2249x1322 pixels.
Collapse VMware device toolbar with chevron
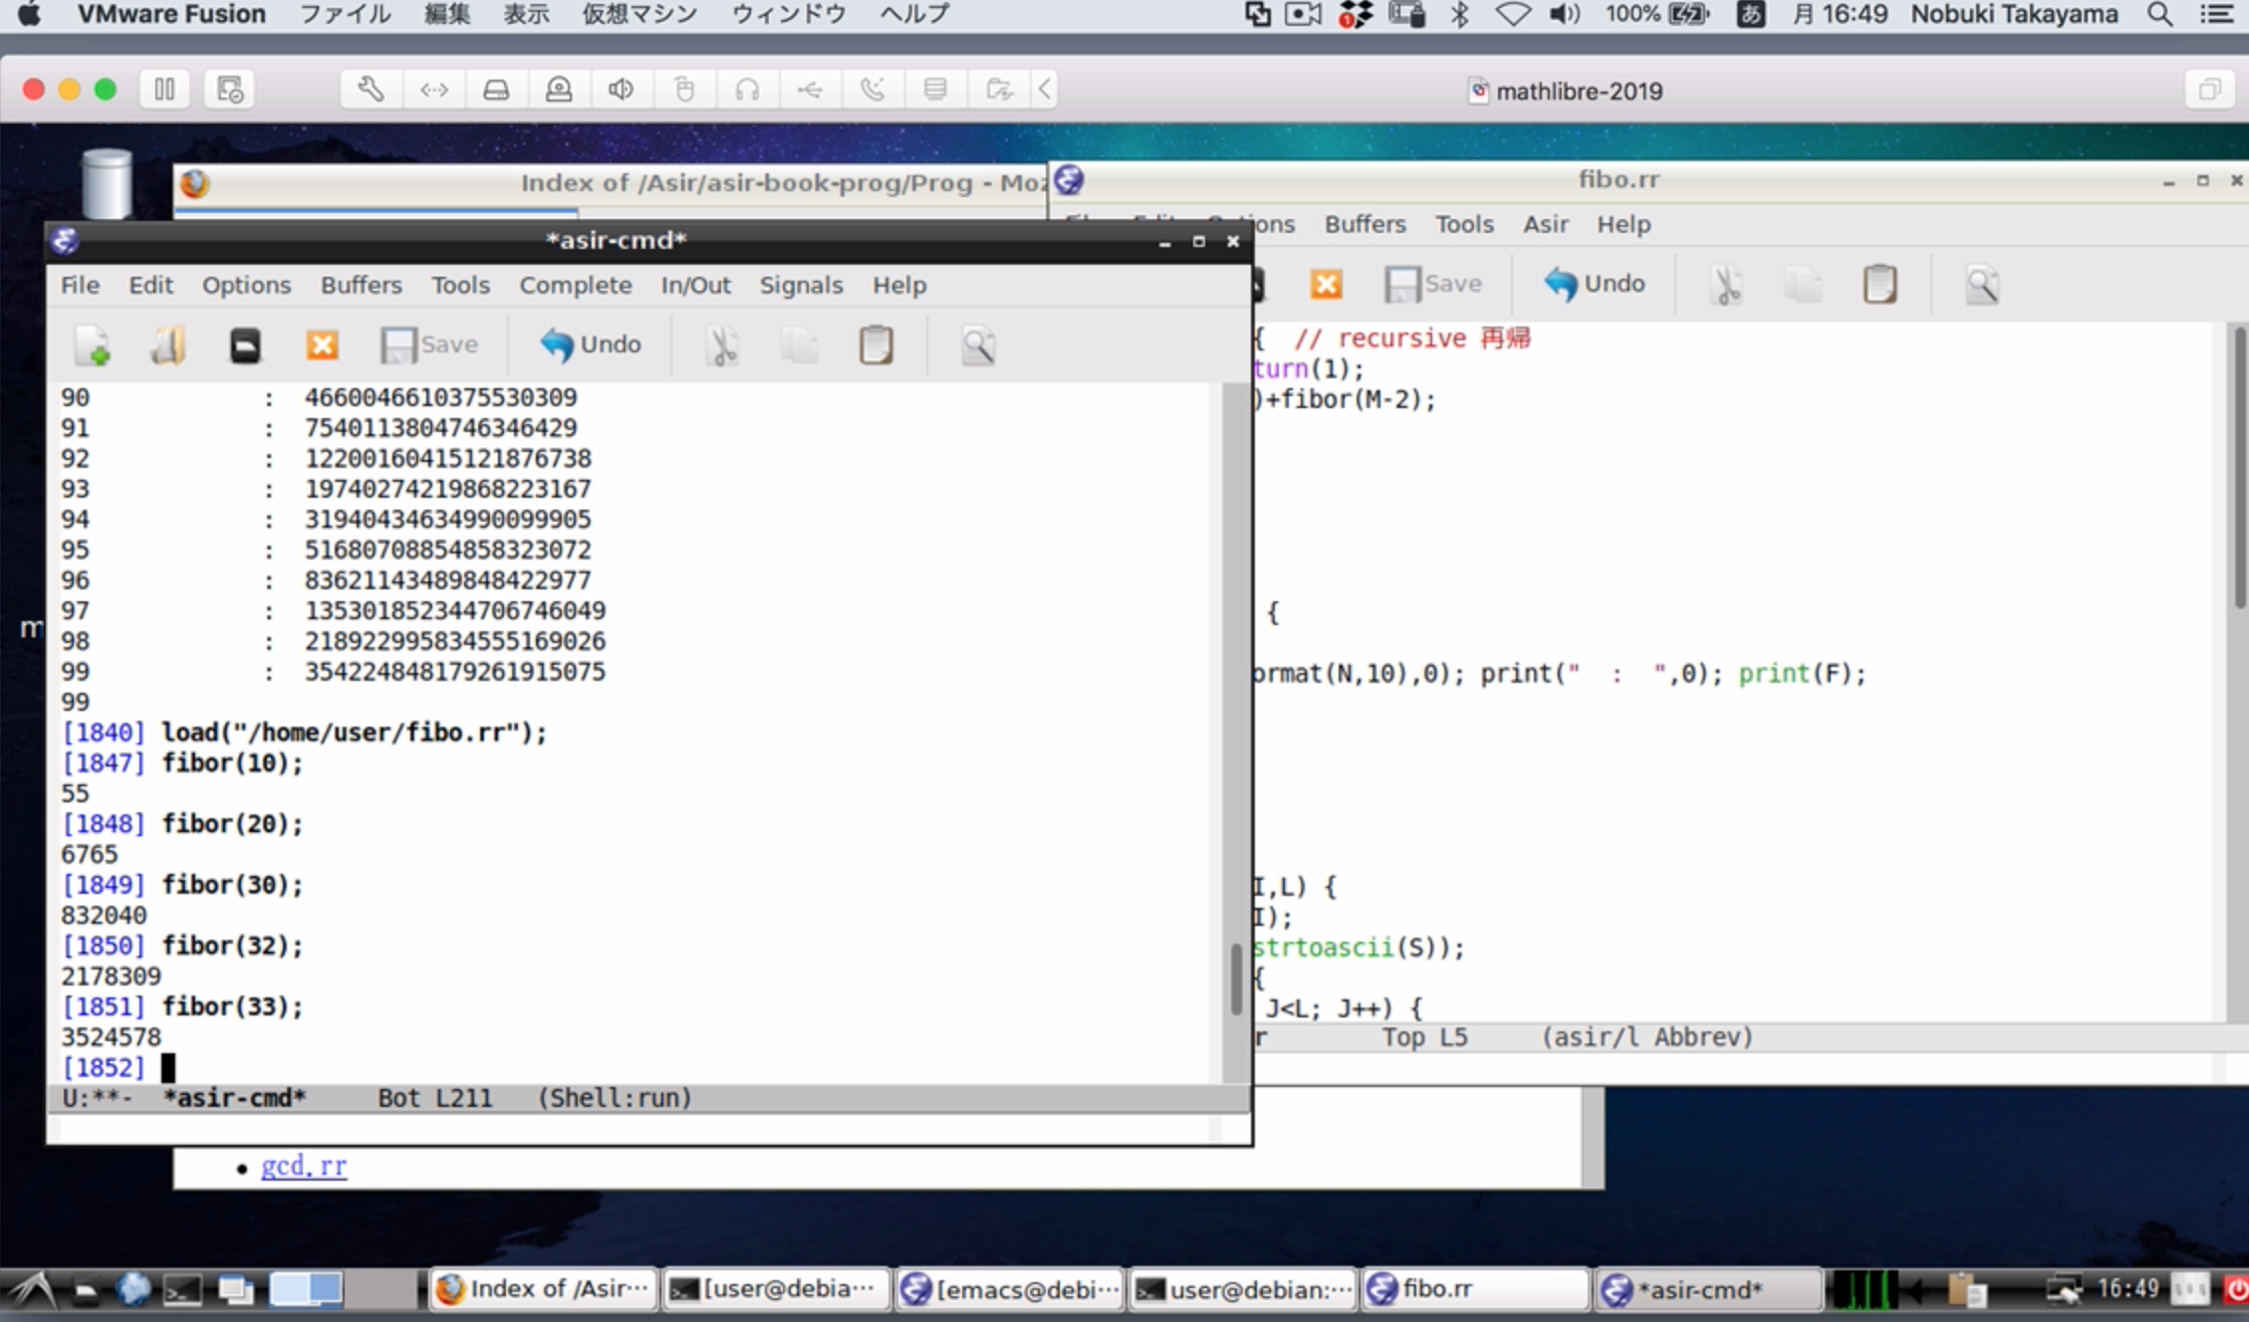[x=1044, y=90]
